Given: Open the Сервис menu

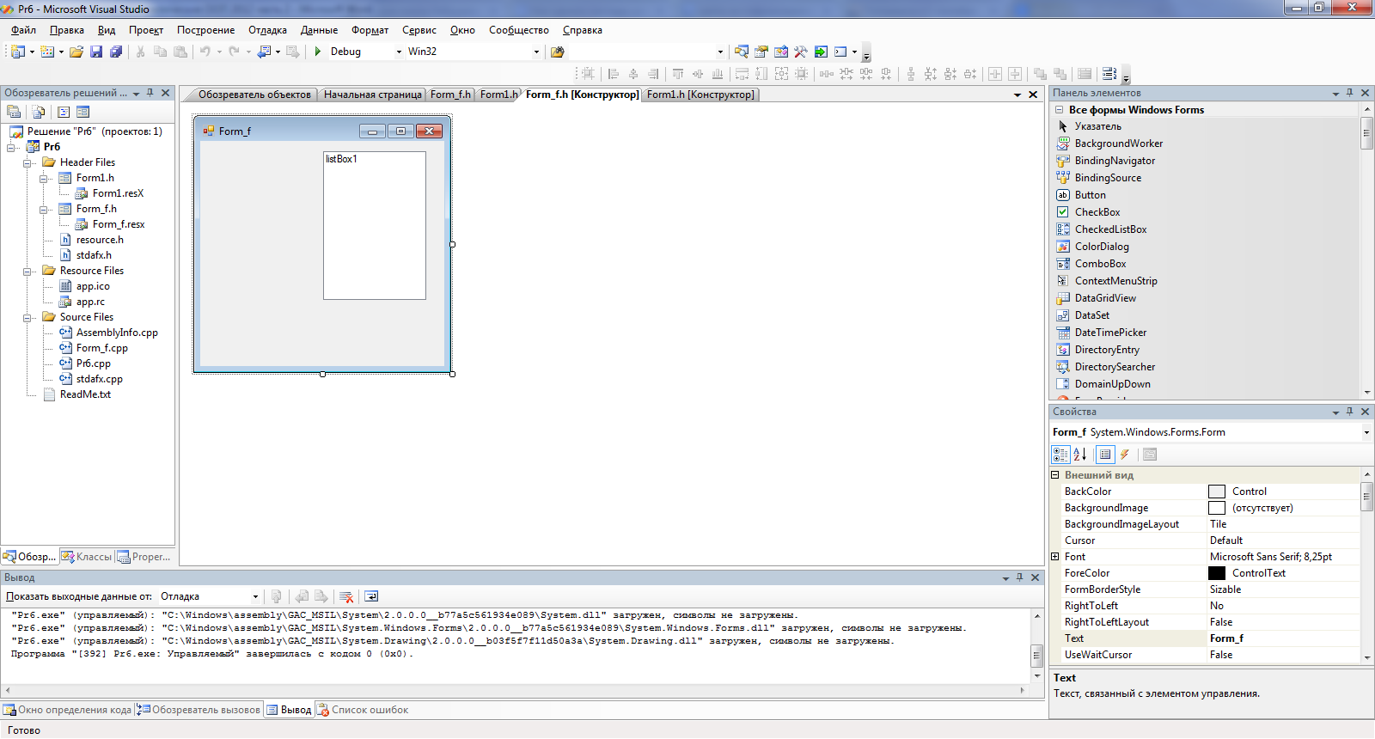Looking at the screenshot, I should point(419,30).
